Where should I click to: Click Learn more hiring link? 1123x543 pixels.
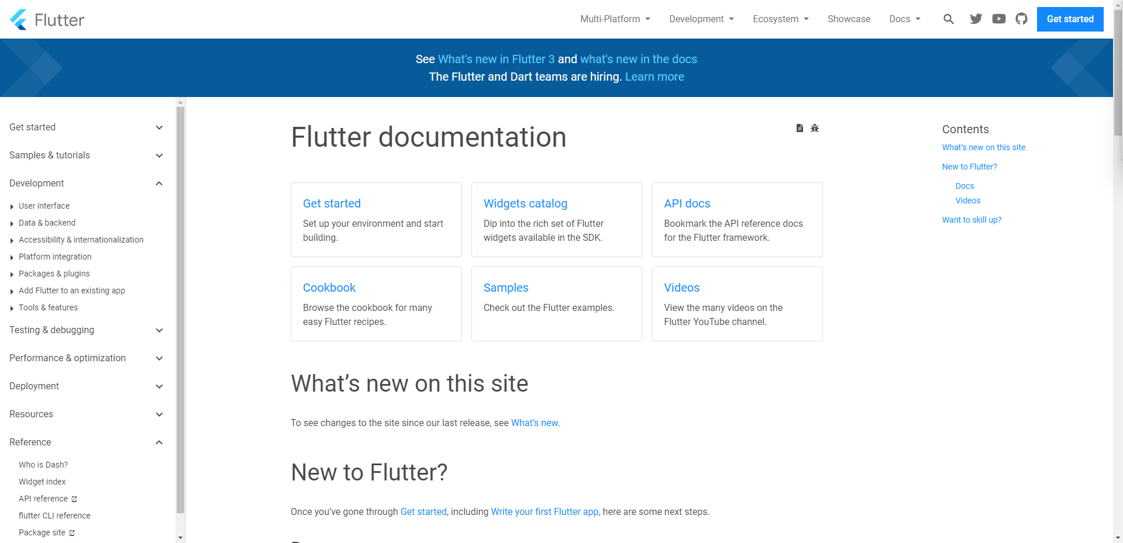(x=654, y=77)
